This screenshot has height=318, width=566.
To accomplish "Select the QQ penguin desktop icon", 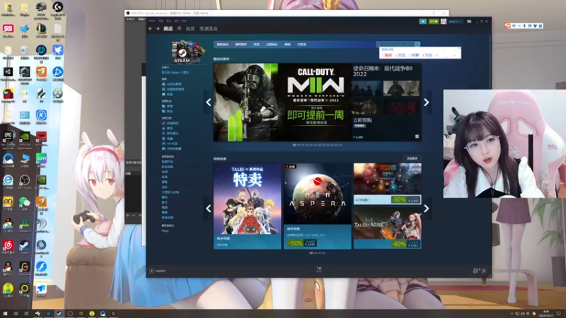I will pos(8,269).
